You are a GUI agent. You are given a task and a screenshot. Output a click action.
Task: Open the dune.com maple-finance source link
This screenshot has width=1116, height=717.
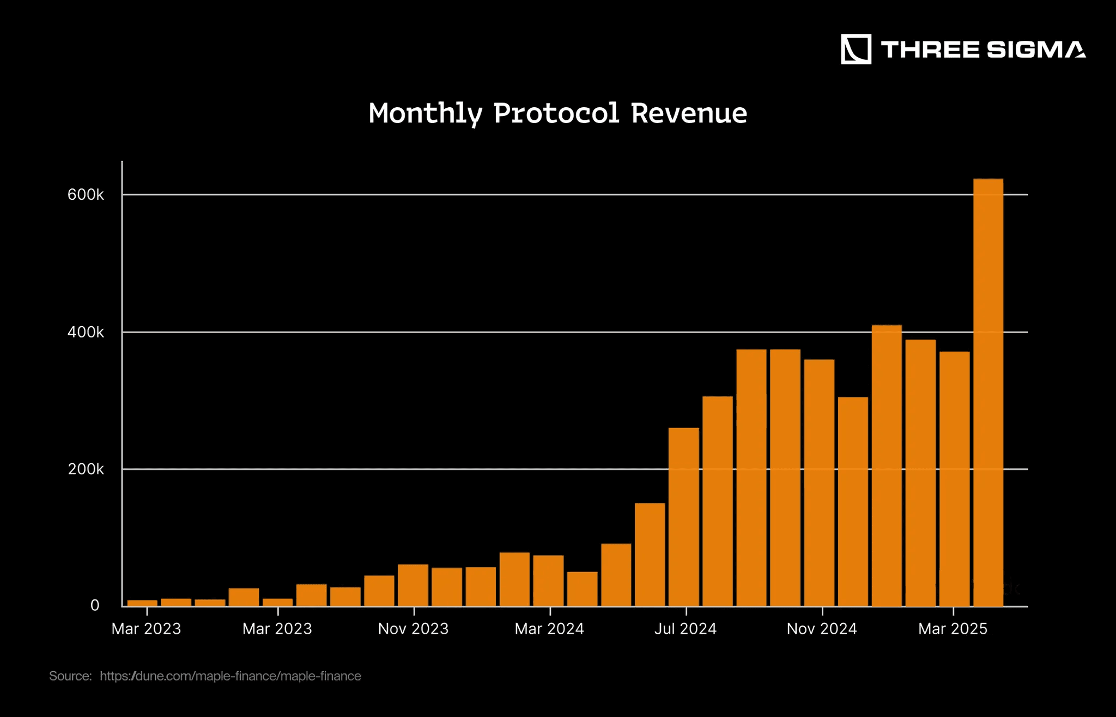(230, 676)
